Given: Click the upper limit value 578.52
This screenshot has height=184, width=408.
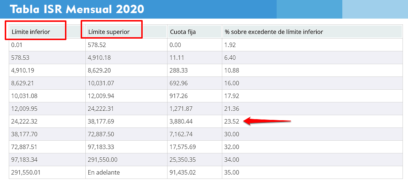Looking at the screenshot, I should coord(96,45).
